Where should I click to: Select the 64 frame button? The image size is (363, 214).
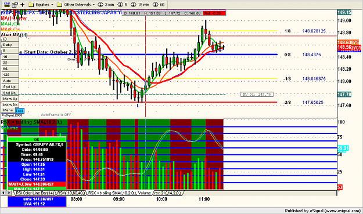(10, 68)
